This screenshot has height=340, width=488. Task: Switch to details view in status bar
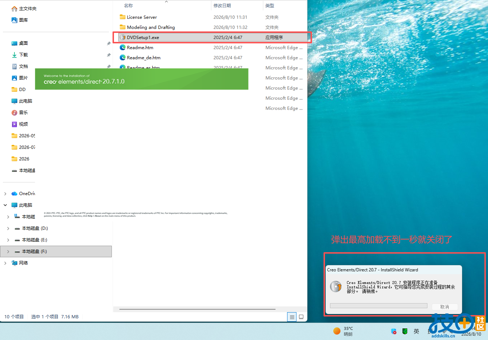[292, 317]
